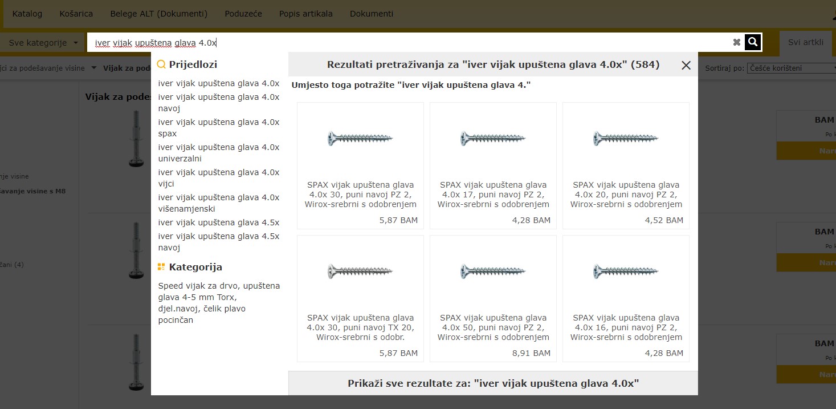The image size is (836, 409).
Task: Go to the Poduzeće menu
Action: [243, 14]
